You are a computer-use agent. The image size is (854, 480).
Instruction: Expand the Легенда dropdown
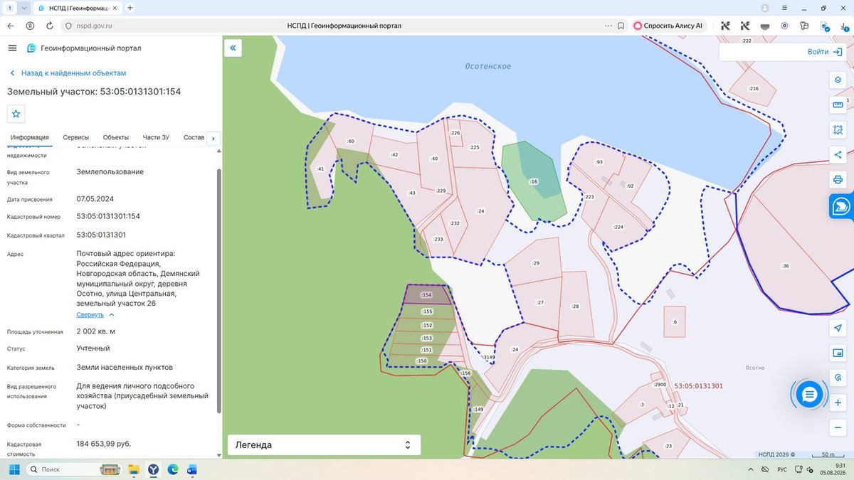[x=324, y=445]
